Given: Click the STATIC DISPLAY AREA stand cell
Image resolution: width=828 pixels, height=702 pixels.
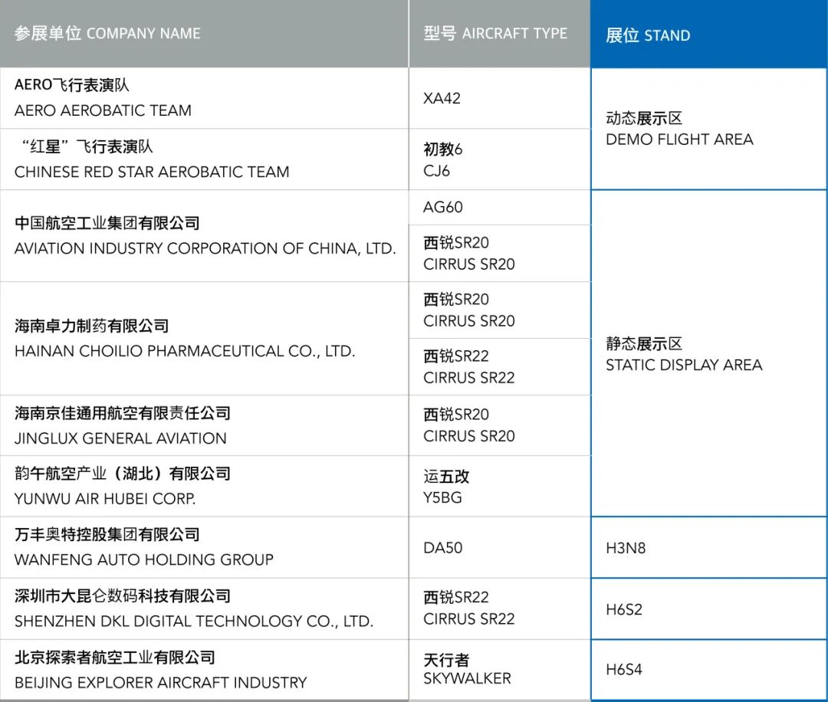Looking at the screenshot, I should pyautogui.click(x=709, y=353).
